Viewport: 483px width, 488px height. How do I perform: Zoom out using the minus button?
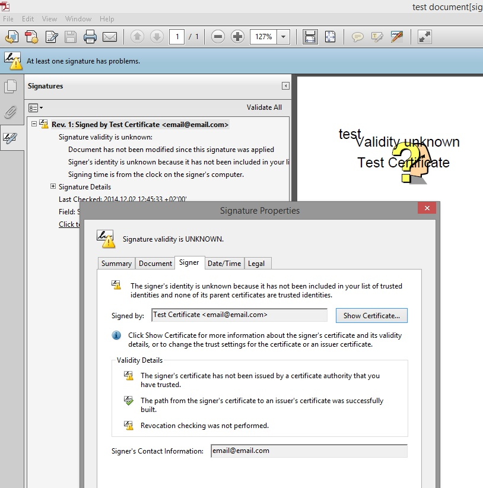[x=218, y=37]
